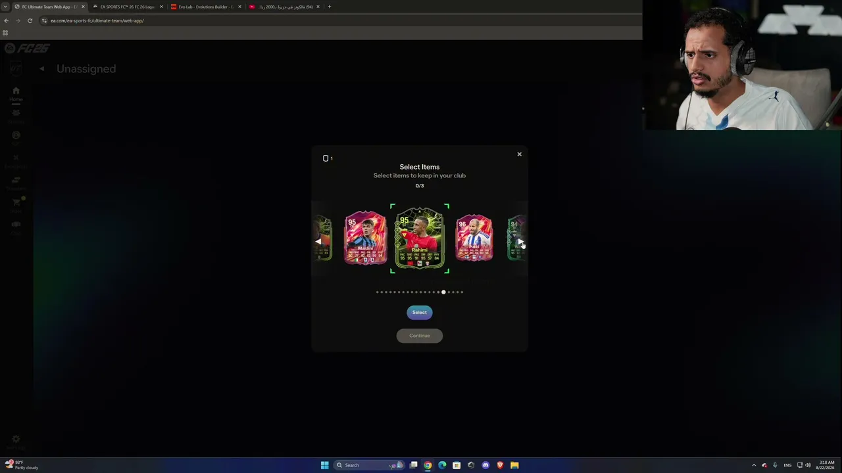The width and height of the screenshot is (842, 473).
Task: Pick the Maldini 95 player card
Action: coord(366,237)
